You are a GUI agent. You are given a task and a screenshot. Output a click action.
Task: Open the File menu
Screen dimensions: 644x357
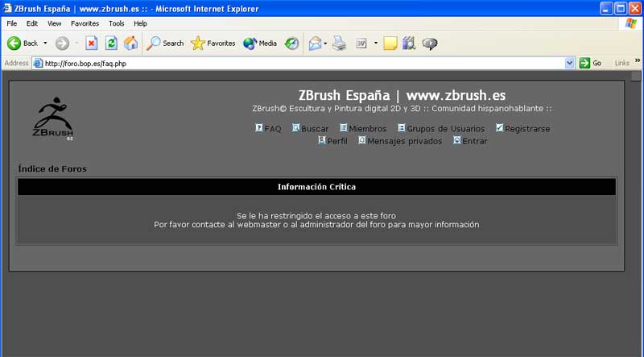point(12,23)
